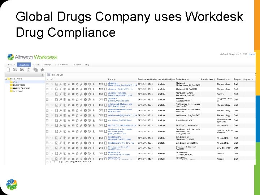Screen dimensions: 260x195
Task: Click the paperclip link icon in row 7
Action: (81, 116)
